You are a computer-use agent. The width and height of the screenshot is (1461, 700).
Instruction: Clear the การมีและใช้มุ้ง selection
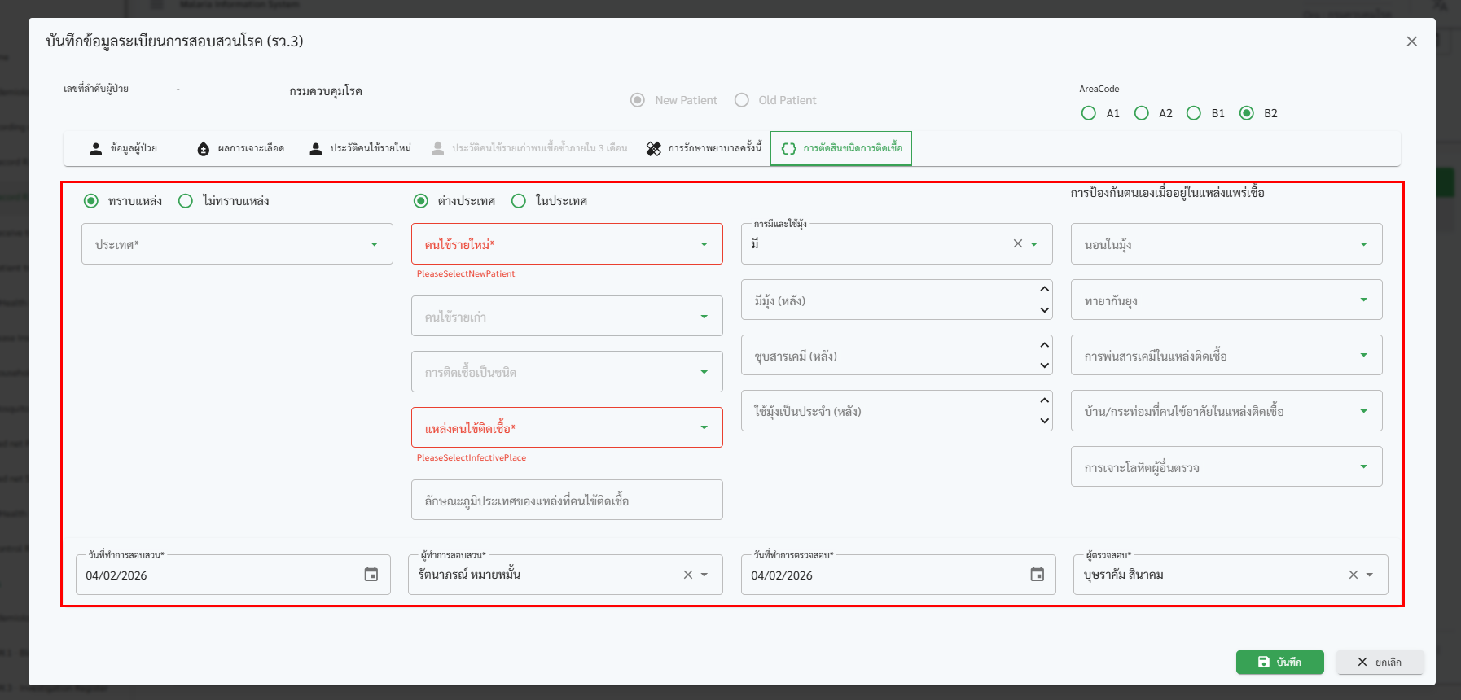click(x=1017, y=243)
